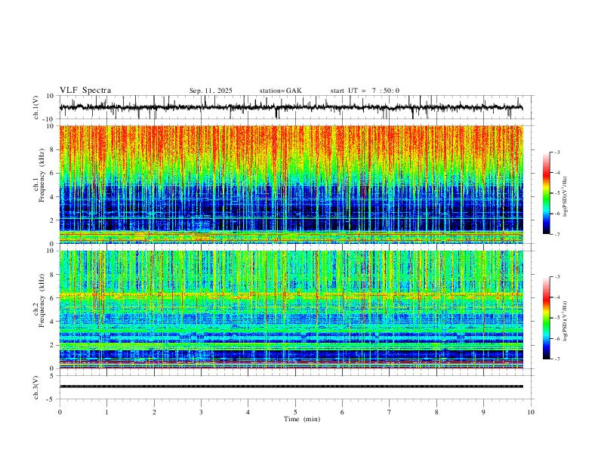Click the time axis tick label "6"
This screenshot has height=462, width=598.
pyautogui.click(x=342, y=412)
